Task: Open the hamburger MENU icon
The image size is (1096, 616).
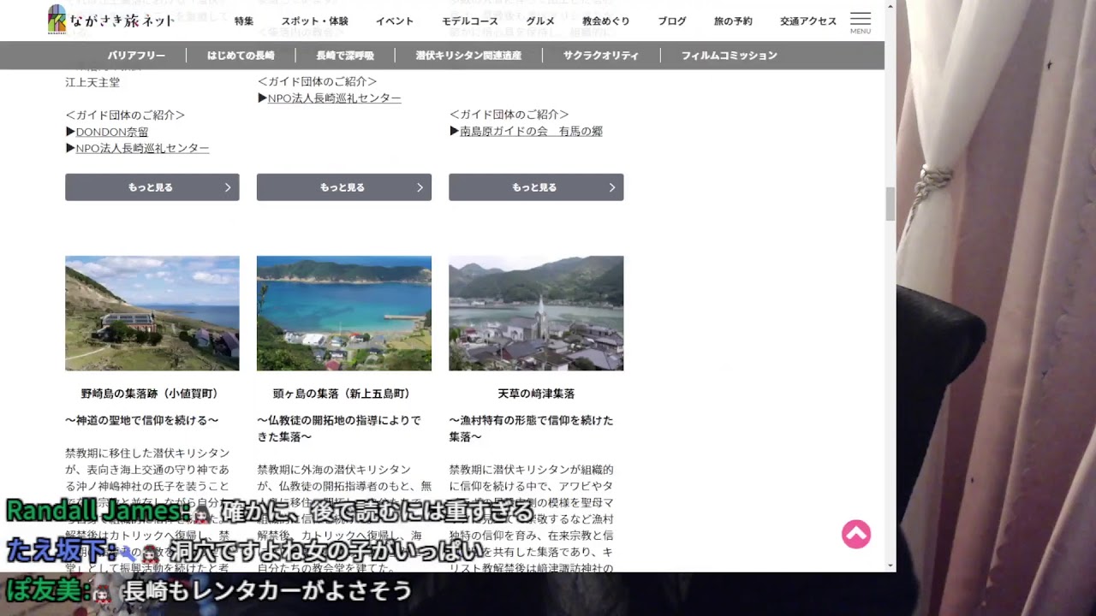Action: [x=860, y=22]
